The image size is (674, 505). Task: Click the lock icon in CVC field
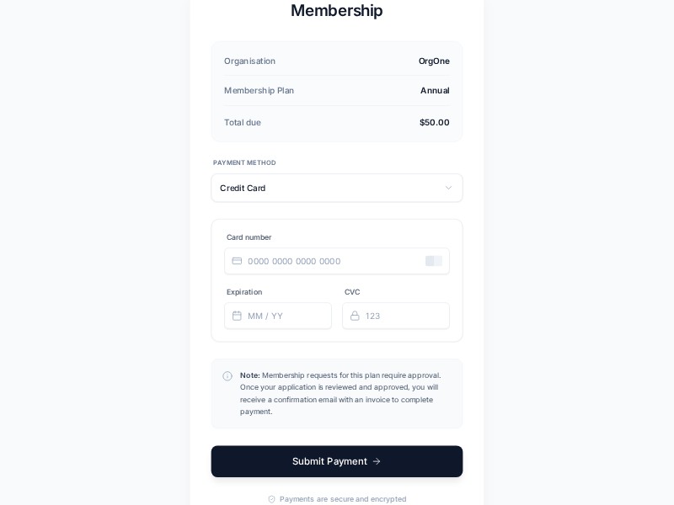tap(355, 316)
